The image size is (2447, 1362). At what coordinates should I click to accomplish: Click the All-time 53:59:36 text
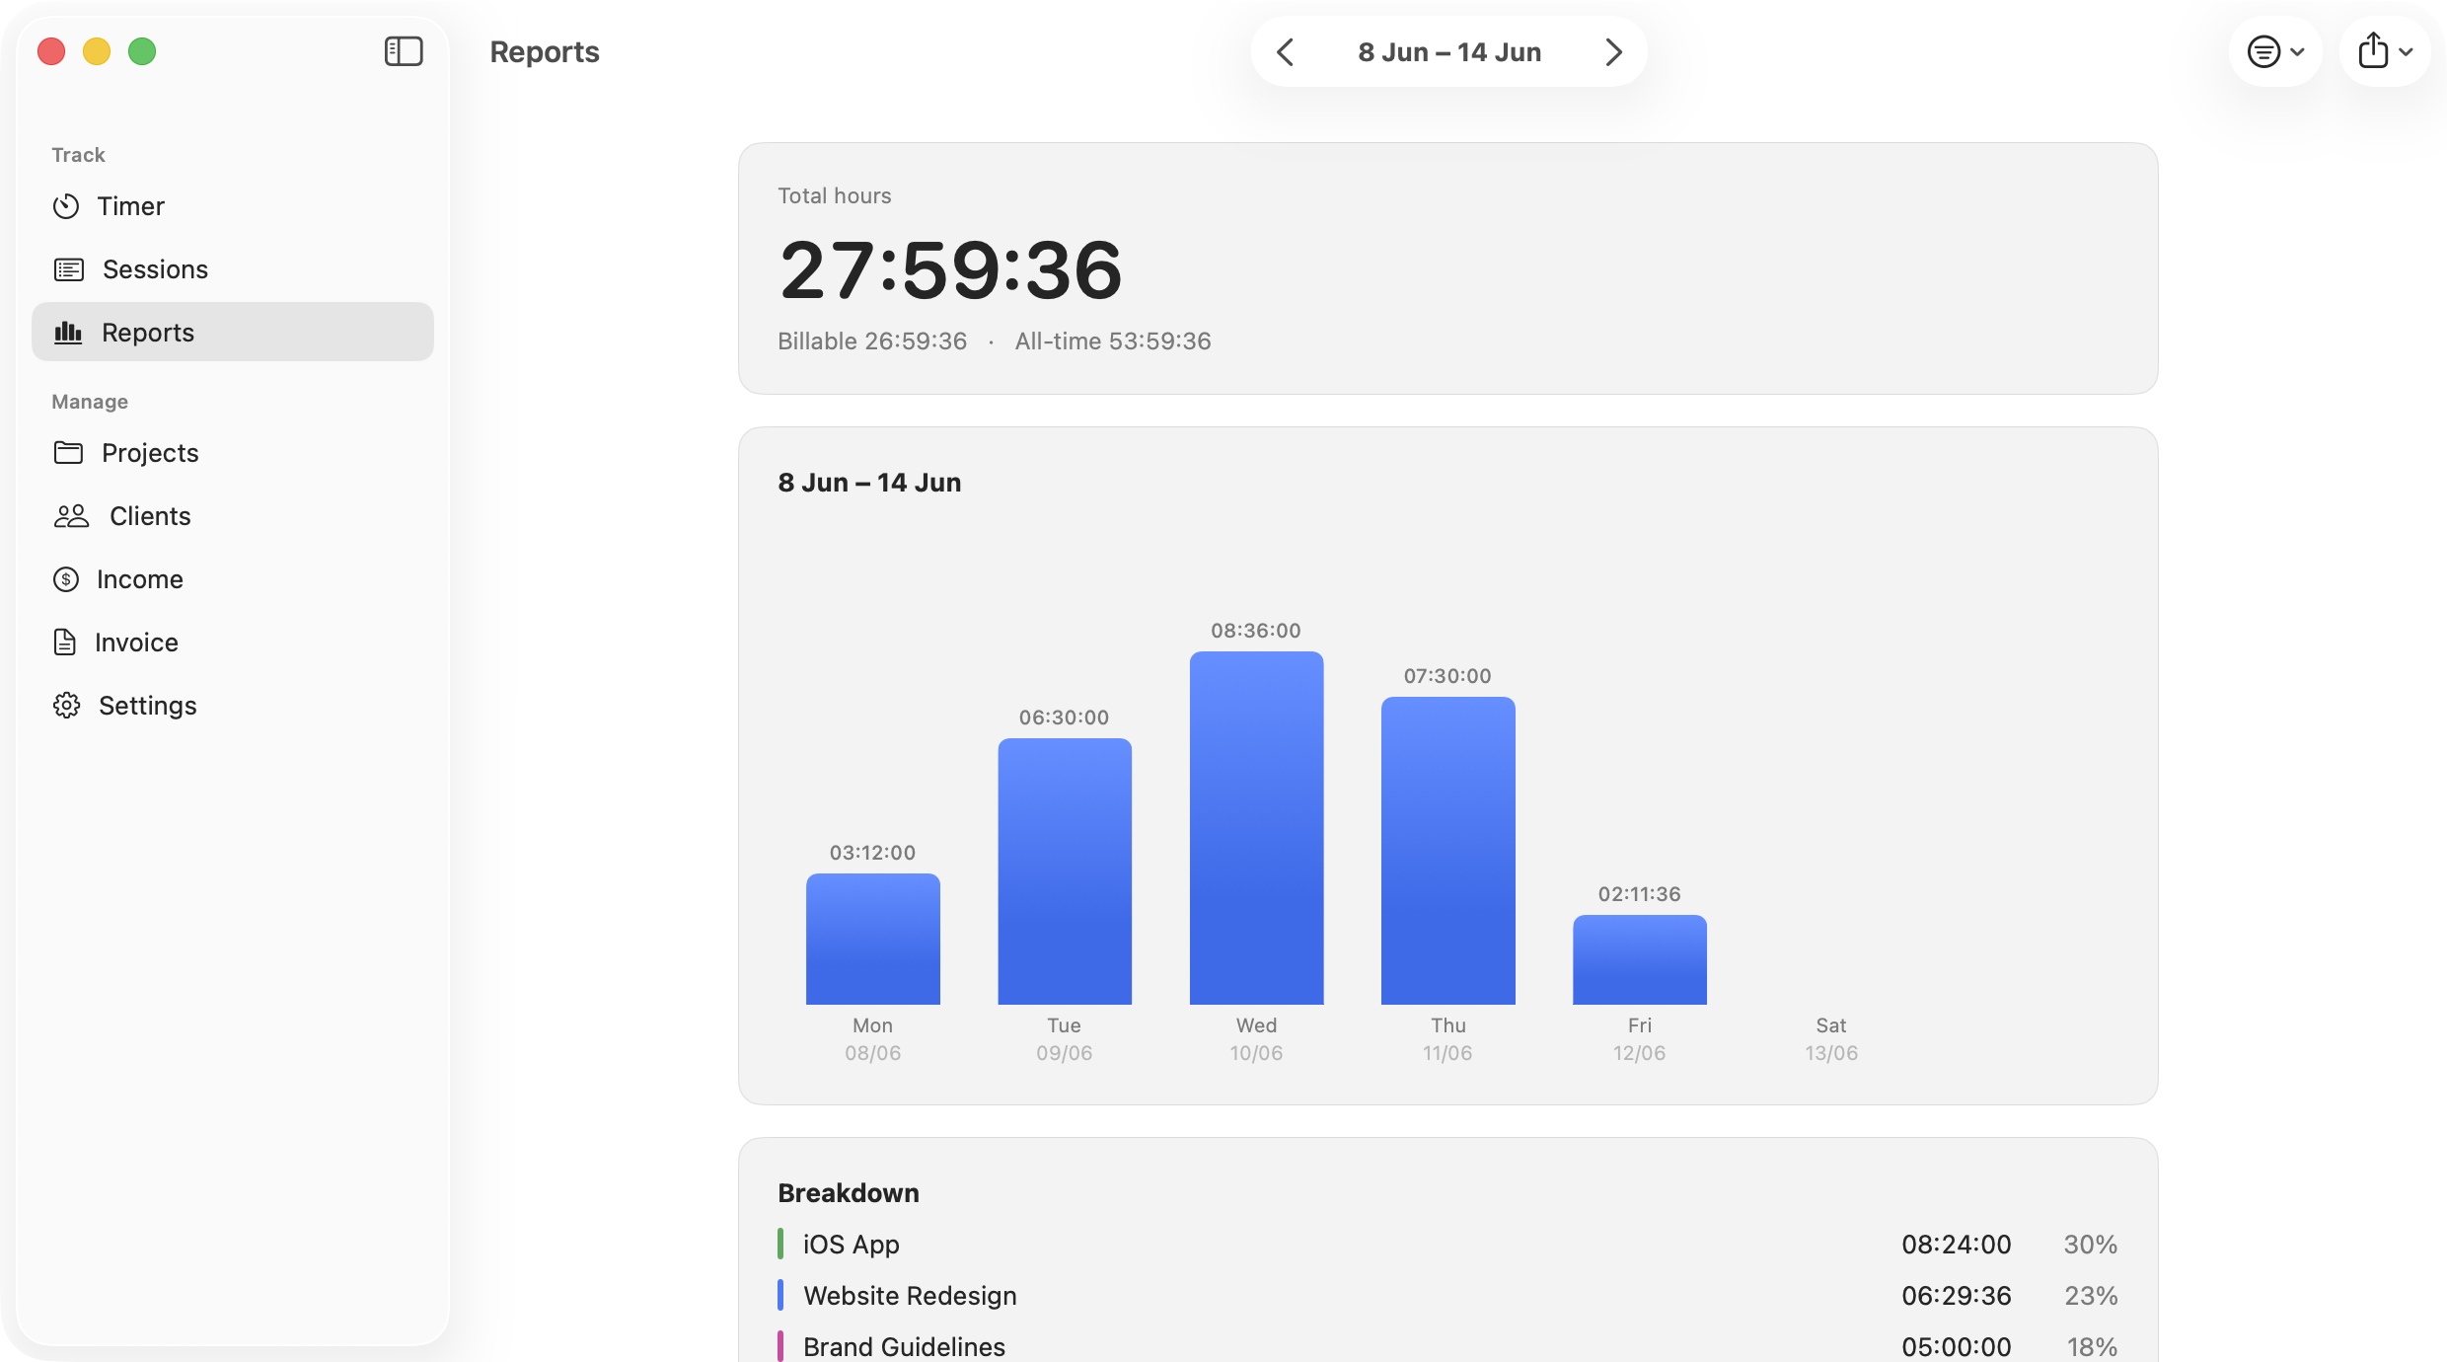(1113, 341)
